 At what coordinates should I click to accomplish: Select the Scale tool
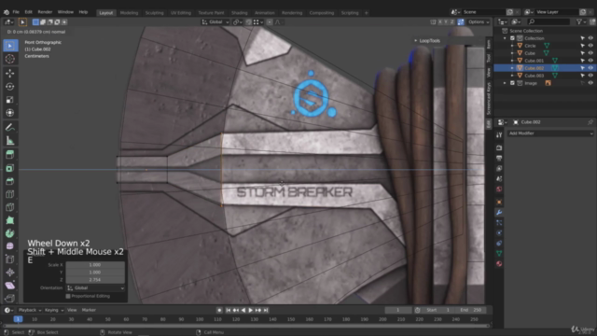click(10, 100)
